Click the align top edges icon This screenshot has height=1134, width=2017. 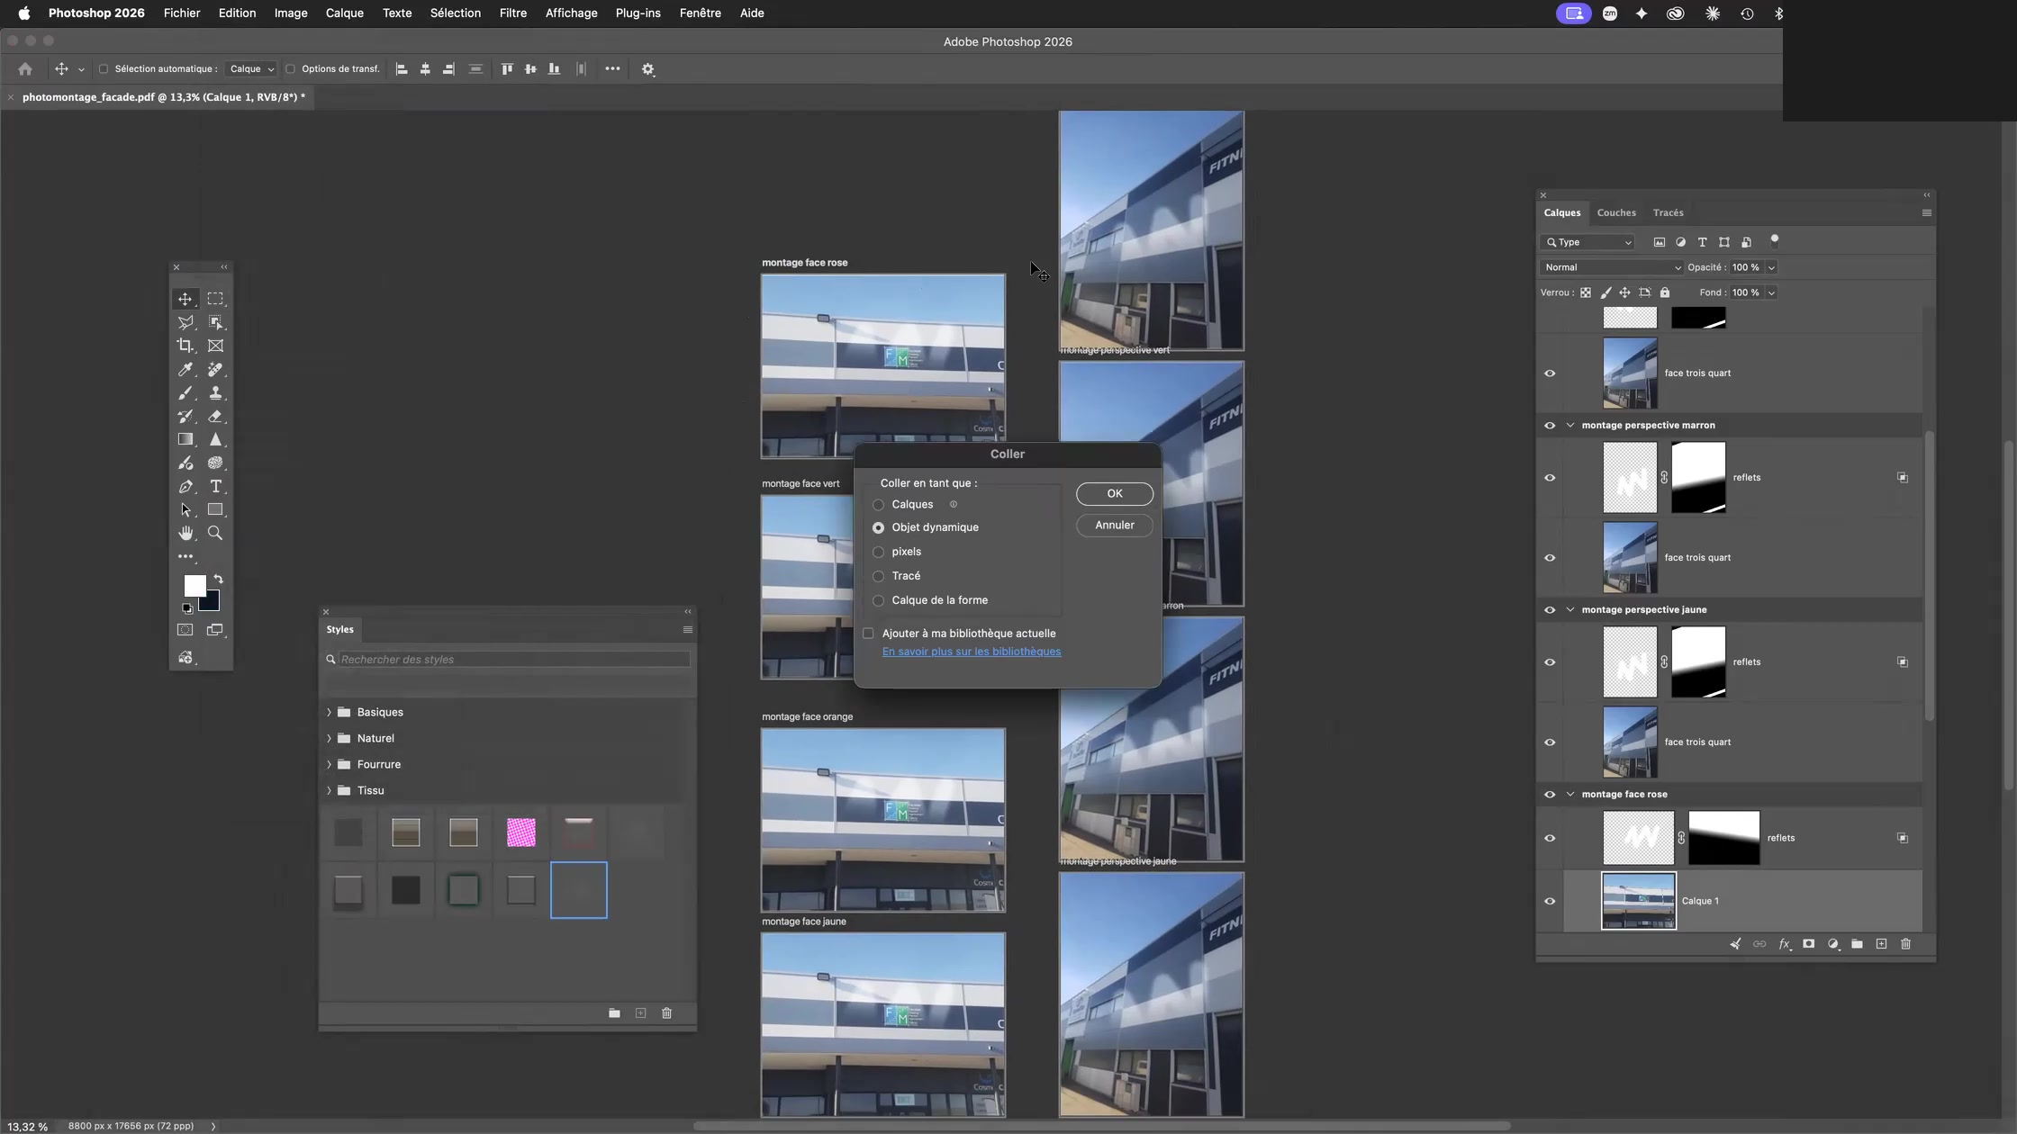click(x=507, y=68)
